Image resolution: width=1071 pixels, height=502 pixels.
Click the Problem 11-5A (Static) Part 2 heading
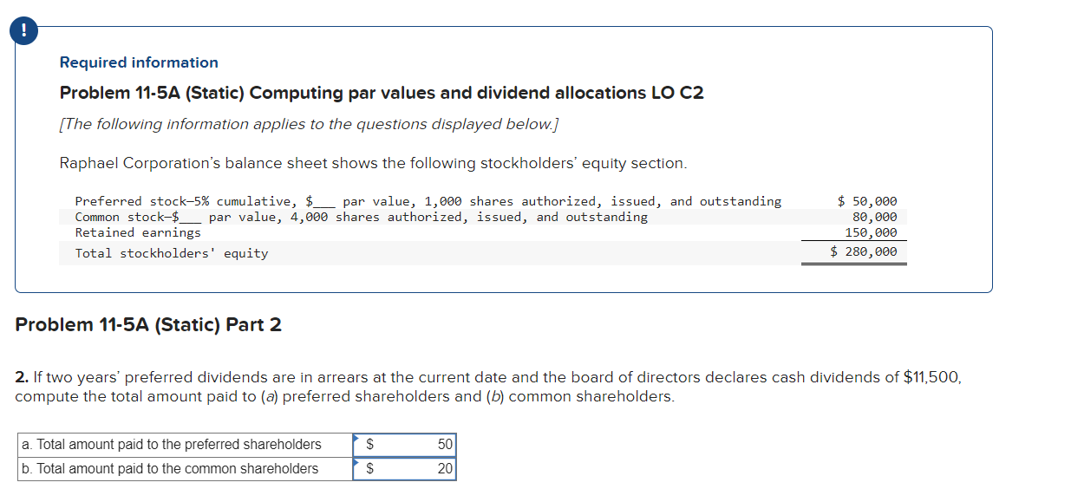pos(147,325)
